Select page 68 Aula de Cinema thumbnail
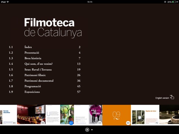 (88, 115)
